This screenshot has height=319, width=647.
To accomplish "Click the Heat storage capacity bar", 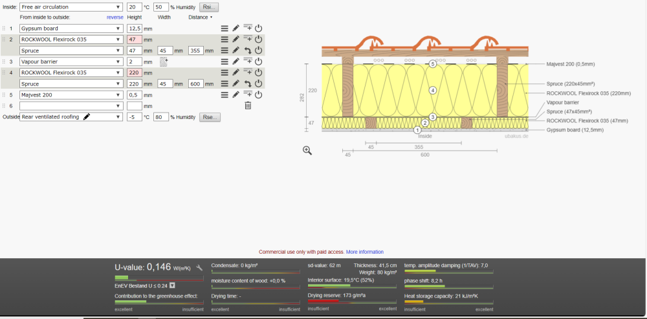I will click(448, 302).
